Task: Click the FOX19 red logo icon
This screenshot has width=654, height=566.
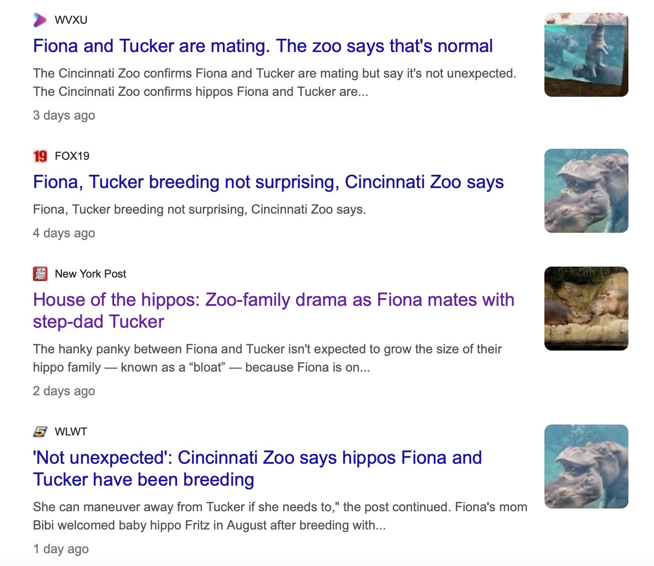Action: pos(40,156)
